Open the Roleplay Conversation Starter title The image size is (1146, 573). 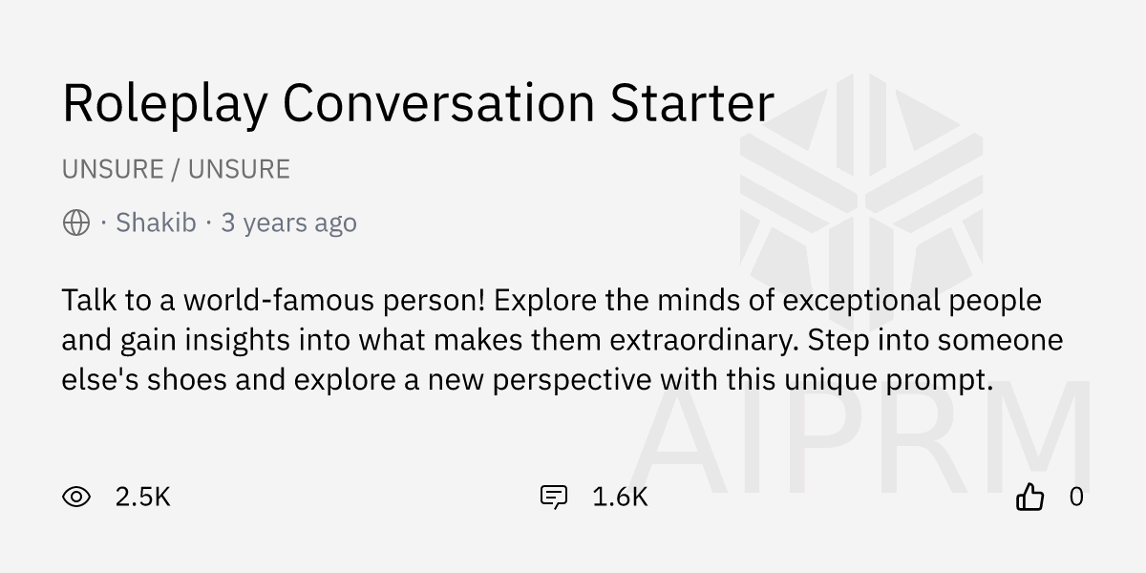pos(417,103)
